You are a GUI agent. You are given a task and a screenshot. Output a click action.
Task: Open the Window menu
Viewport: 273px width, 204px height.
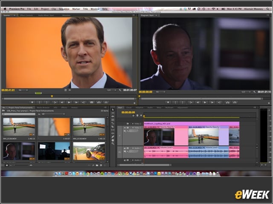95,9
